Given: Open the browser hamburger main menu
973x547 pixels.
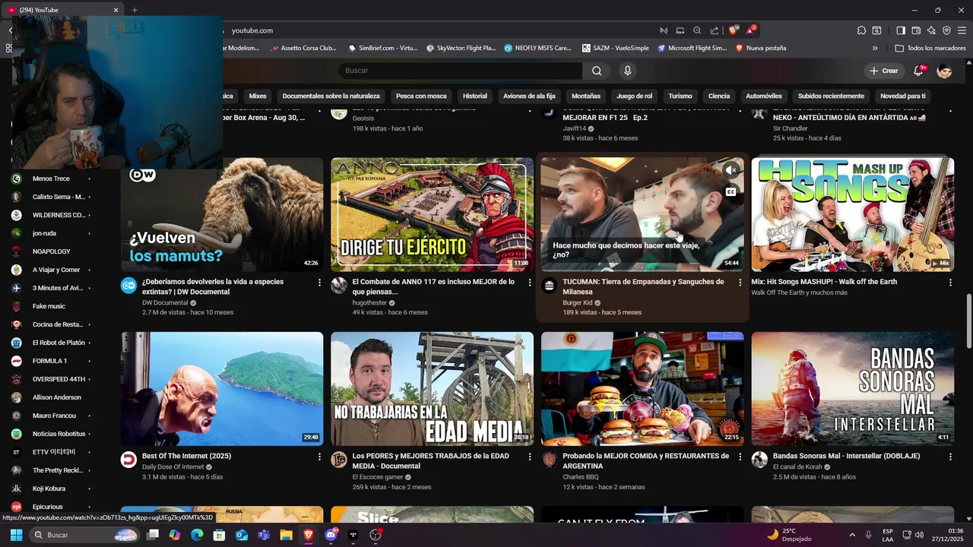Looking at the screenshot, I should [962, 30].
